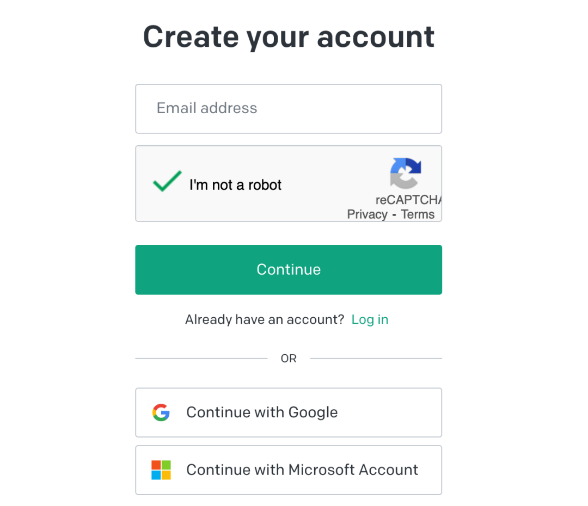Click the "Microsoft Account" button text
Viewport: 588px width, 506px height.
(x=353, y=470)
